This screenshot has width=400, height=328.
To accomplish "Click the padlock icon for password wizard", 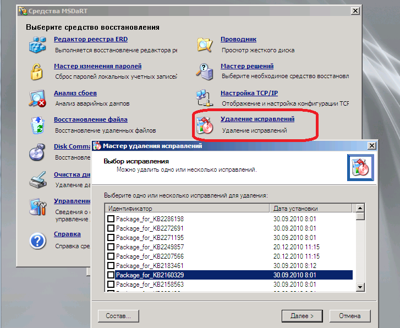I will coord(36,72).
